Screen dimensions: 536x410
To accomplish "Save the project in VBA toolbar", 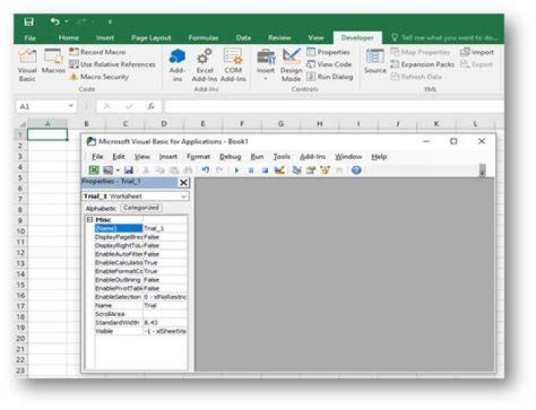I will coord(129,170).
